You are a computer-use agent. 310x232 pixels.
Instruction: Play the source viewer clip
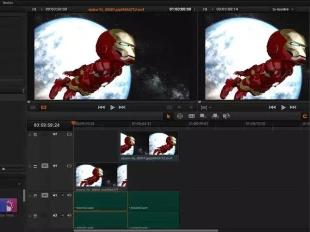(112, 107)
